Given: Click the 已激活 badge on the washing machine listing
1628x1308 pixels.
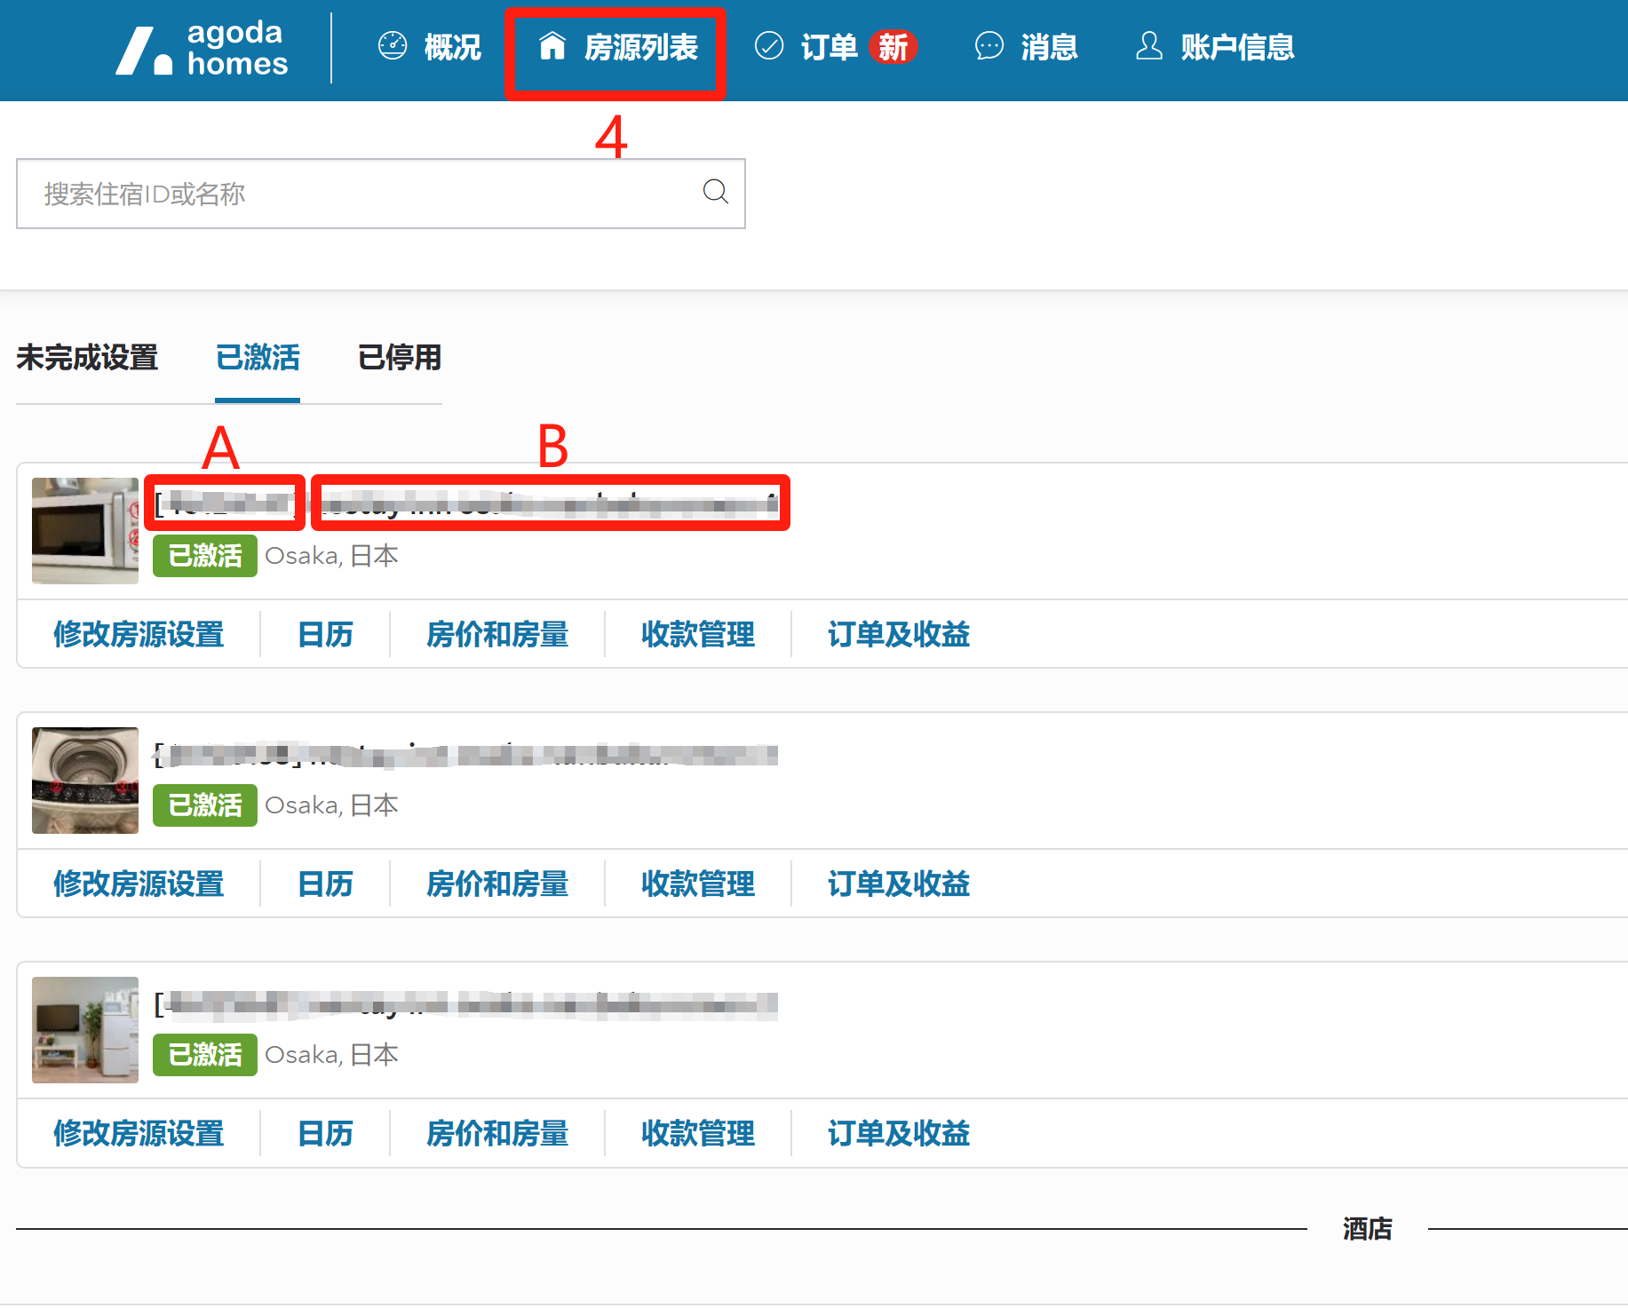Looking at the screenshot, I should 205,805.
